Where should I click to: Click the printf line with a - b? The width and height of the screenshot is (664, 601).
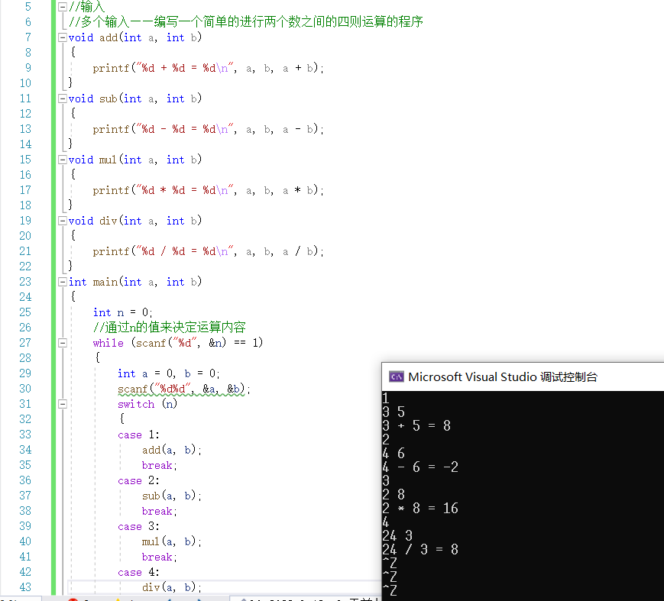pos(208,129)
